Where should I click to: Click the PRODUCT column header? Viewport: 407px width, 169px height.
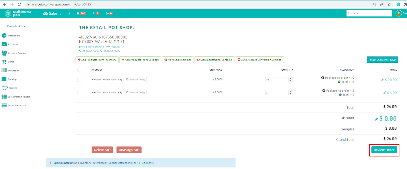click(x=97, y=70)
